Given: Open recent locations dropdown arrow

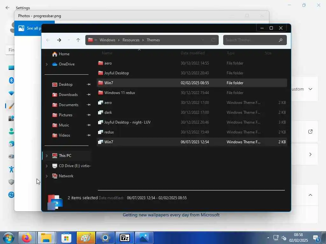Looking at the screenshot, I should click(x=69, y=40).
